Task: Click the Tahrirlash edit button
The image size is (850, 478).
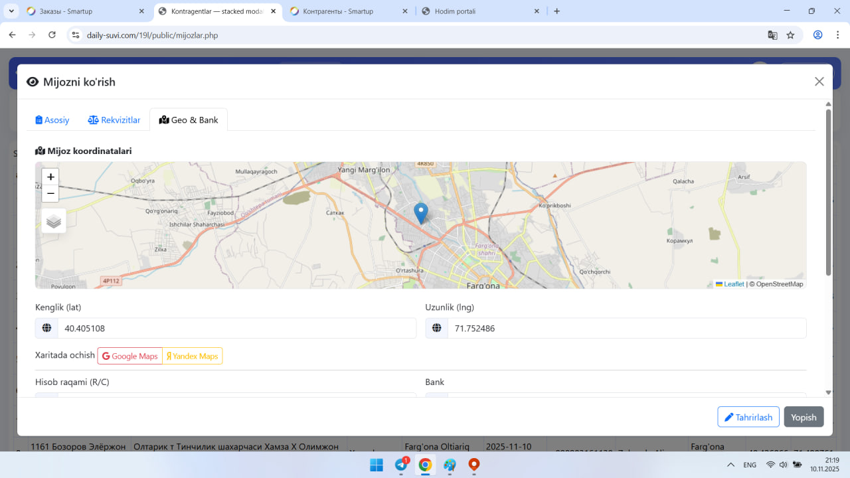Action: pos(748,417)
